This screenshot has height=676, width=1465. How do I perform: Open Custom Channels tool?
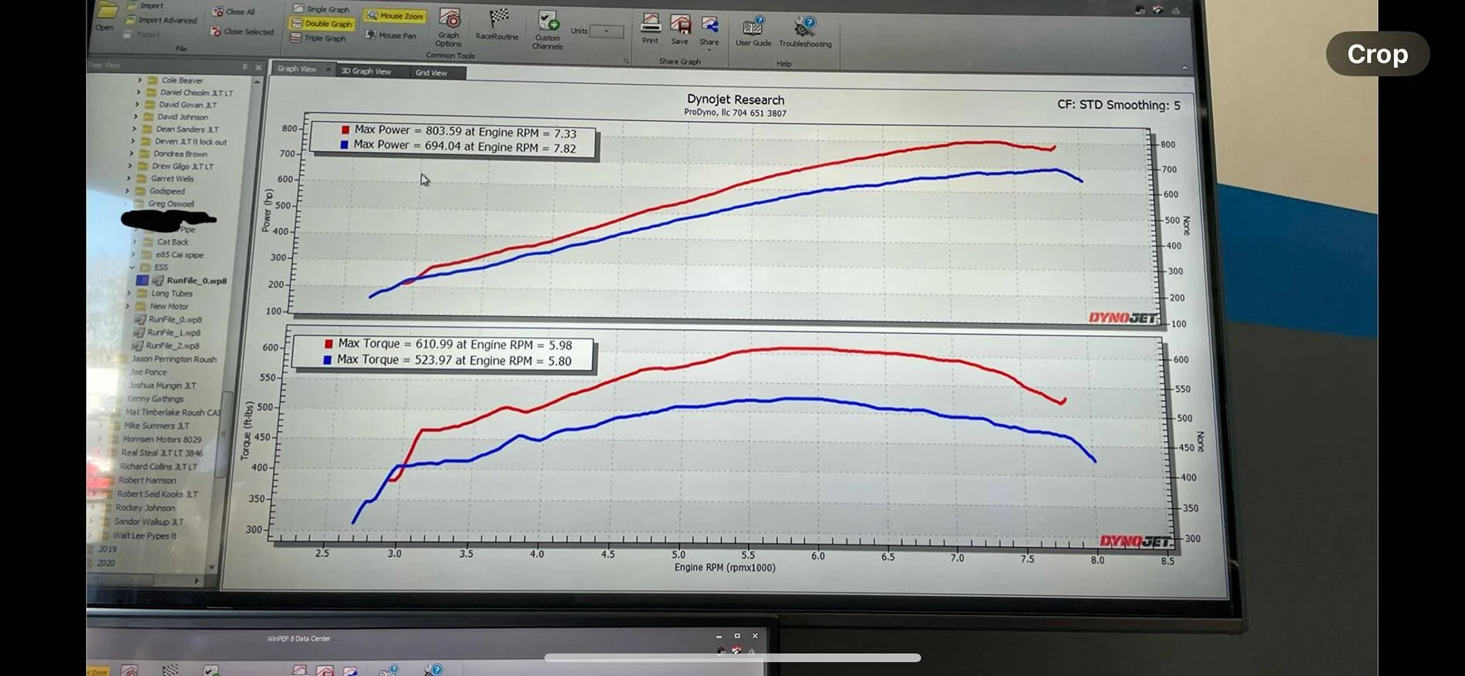point(547,31)
